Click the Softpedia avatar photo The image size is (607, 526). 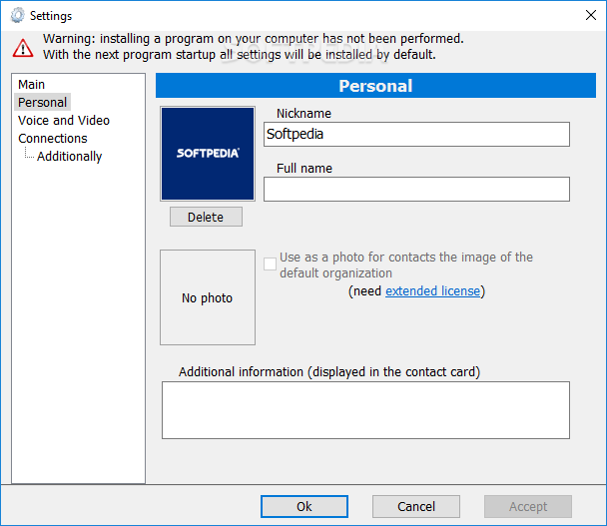point(208,154)
